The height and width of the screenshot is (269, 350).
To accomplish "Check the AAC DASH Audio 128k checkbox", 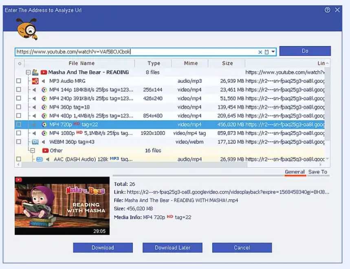I will (x=19, y=159).
